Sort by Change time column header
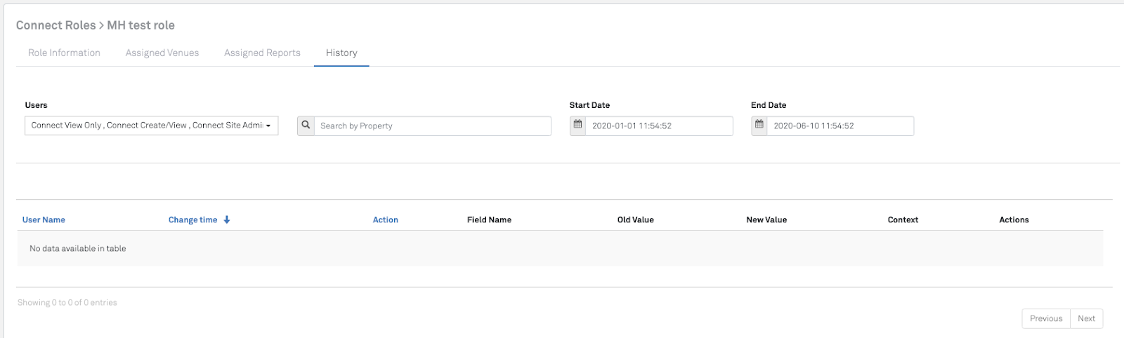The width and height of the screenshot is (1124, 338). [x=192, y=219]
